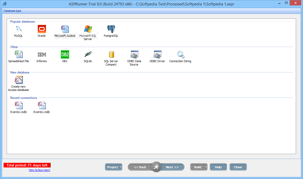Choose the Oracle database icon
Viewport: 303px width, 179px height.
(x=42, y=29)
